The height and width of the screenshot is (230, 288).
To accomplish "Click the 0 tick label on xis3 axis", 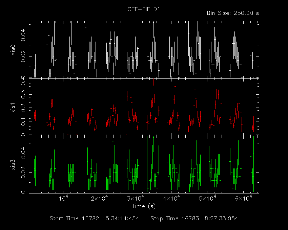I will point(23,192).
